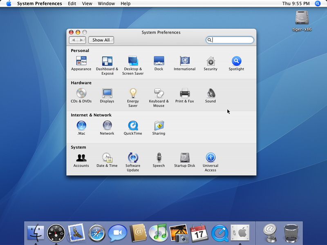327x245 pixels.
Task: Open the Sharing preference pane
Action: (159, 126)
